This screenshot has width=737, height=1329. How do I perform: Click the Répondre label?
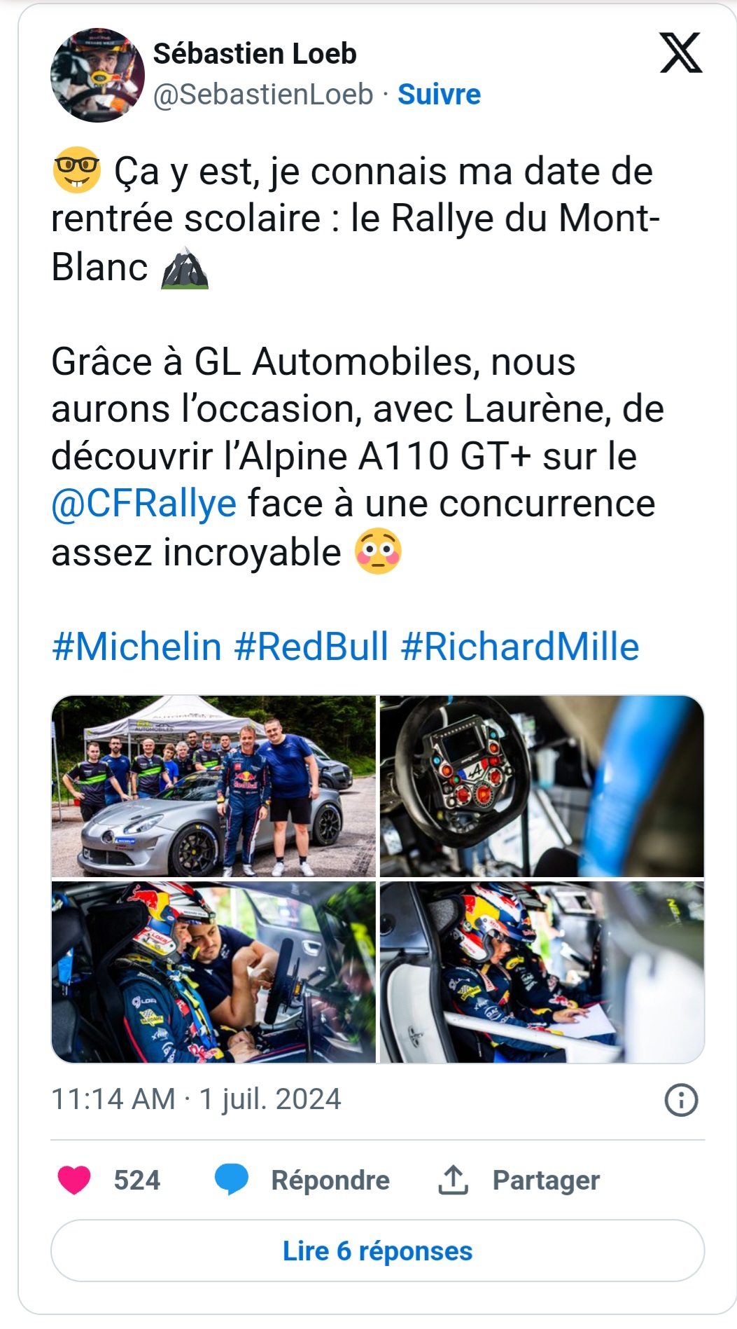click(330, 1180)
